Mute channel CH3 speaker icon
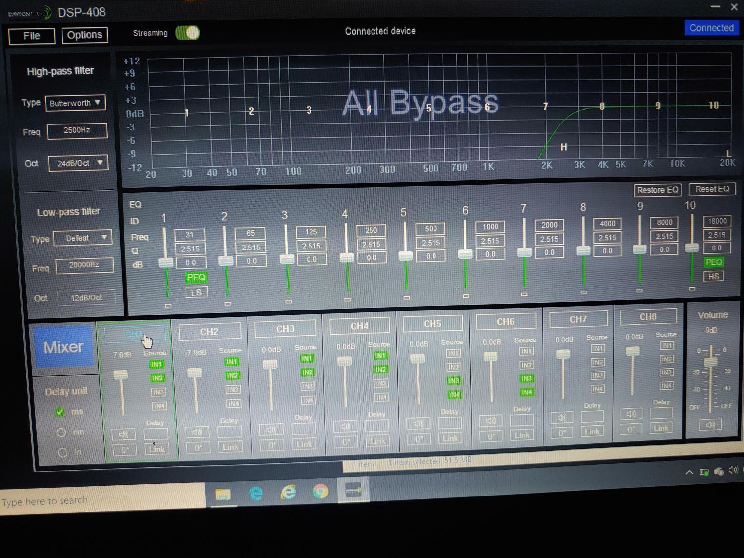This screenshot has width=744, height=558. pos(271,429)
